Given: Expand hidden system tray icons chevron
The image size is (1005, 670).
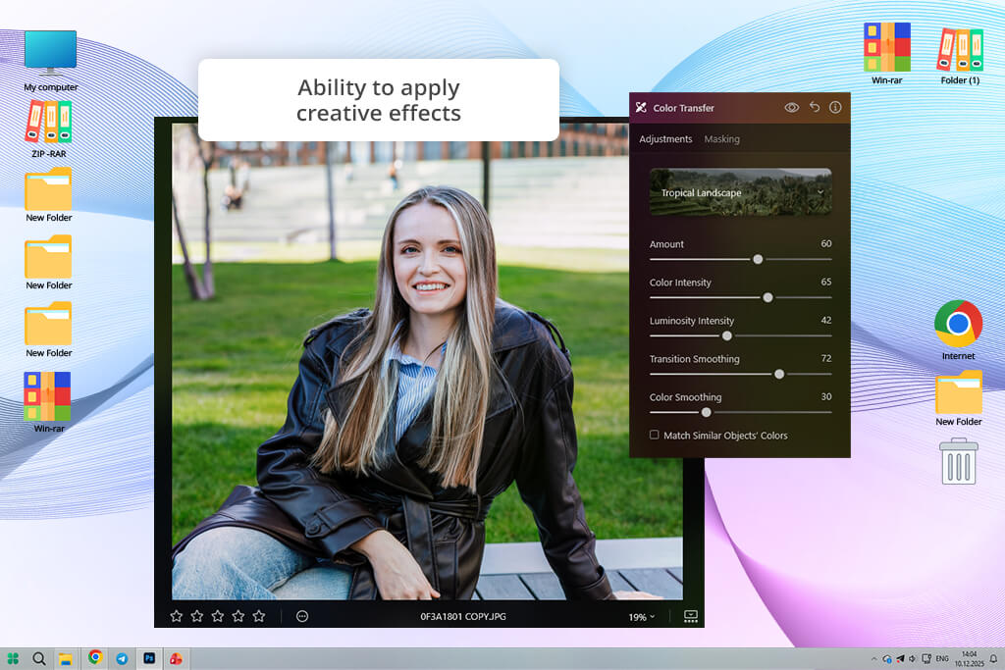Looking at the screenshot, I should pos(873,658).
